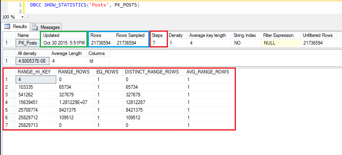Select the String Index column header
The image size is (342, 155).
pos(246,35)
